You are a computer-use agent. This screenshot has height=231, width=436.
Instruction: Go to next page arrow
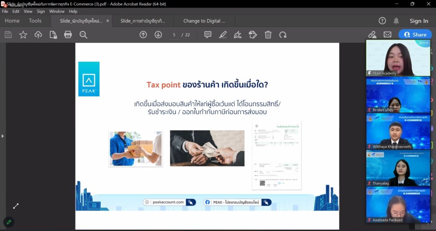[x=158, y=35]
